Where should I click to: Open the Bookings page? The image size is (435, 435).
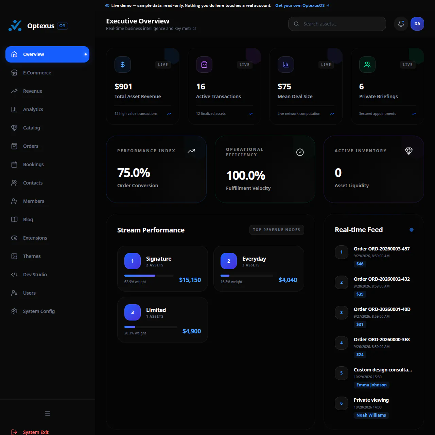pyautogui.click(x=48, y=164)
